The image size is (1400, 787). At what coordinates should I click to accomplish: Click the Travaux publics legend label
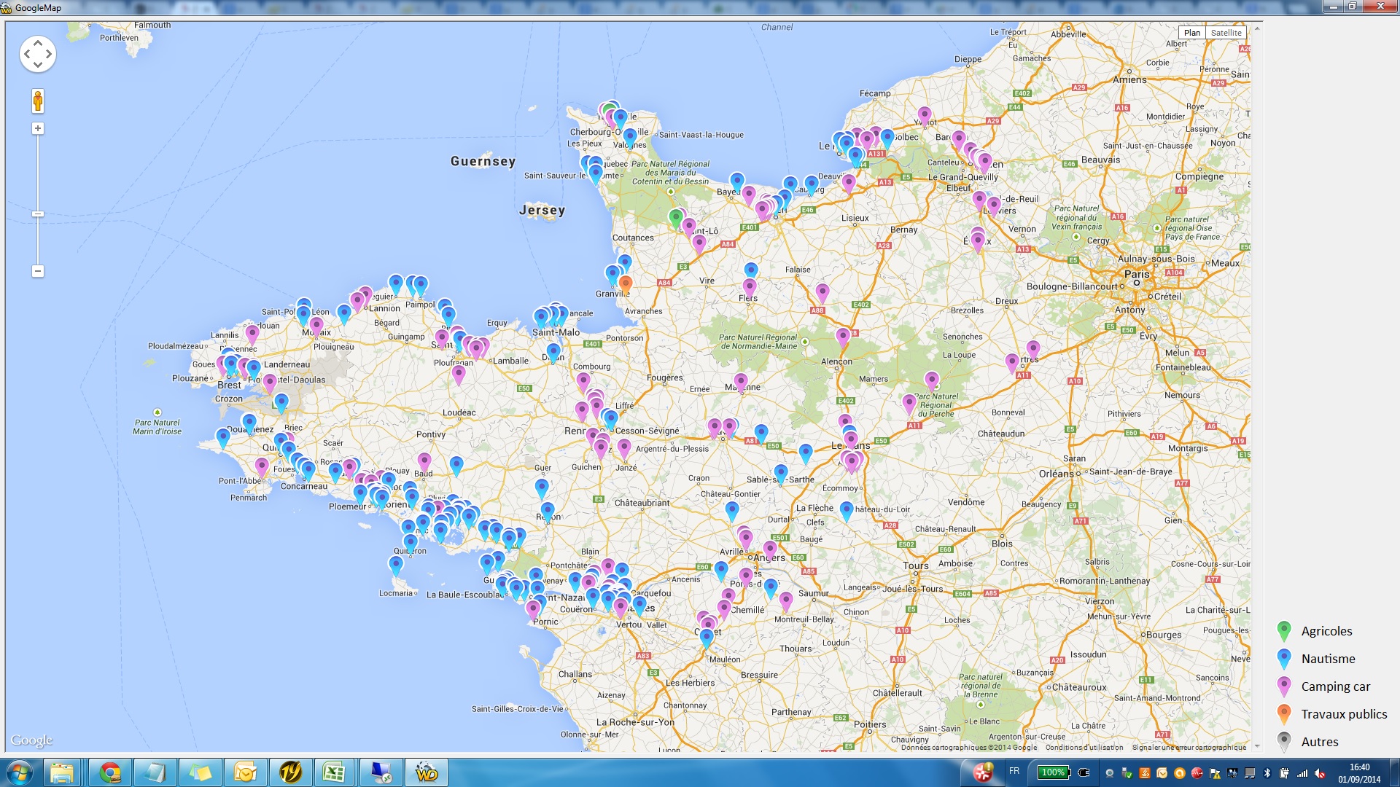[1344, 714]
